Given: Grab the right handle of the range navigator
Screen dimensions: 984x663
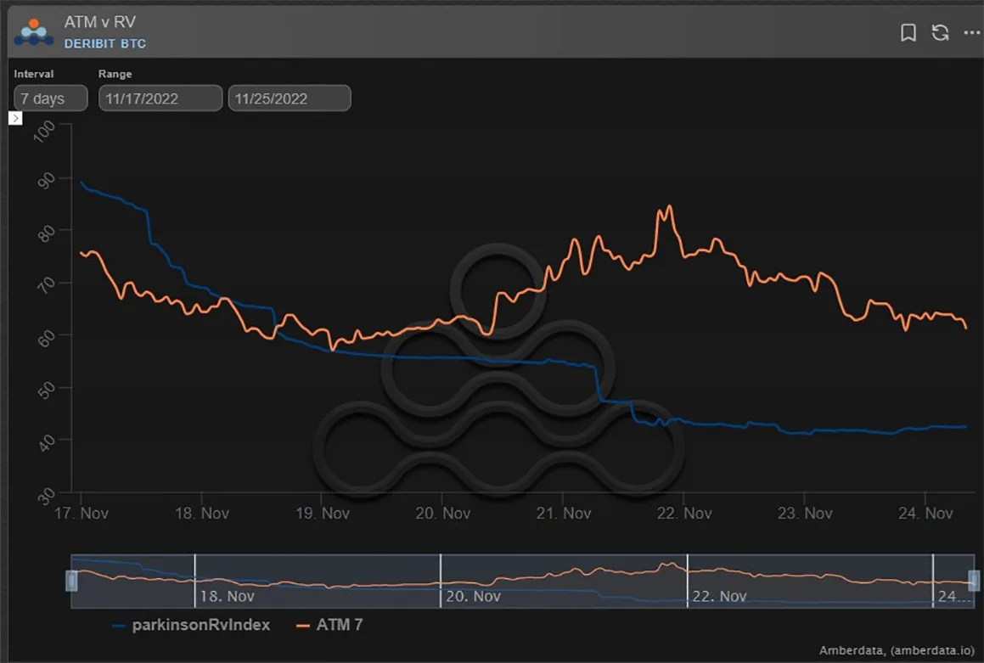Looking at the screenshot, I should click(x=974, y=581).
